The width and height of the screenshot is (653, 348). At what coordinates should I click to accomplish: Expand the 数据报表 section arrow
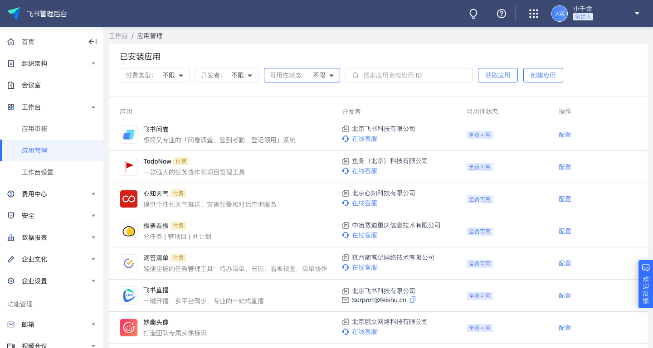[93, 237]
